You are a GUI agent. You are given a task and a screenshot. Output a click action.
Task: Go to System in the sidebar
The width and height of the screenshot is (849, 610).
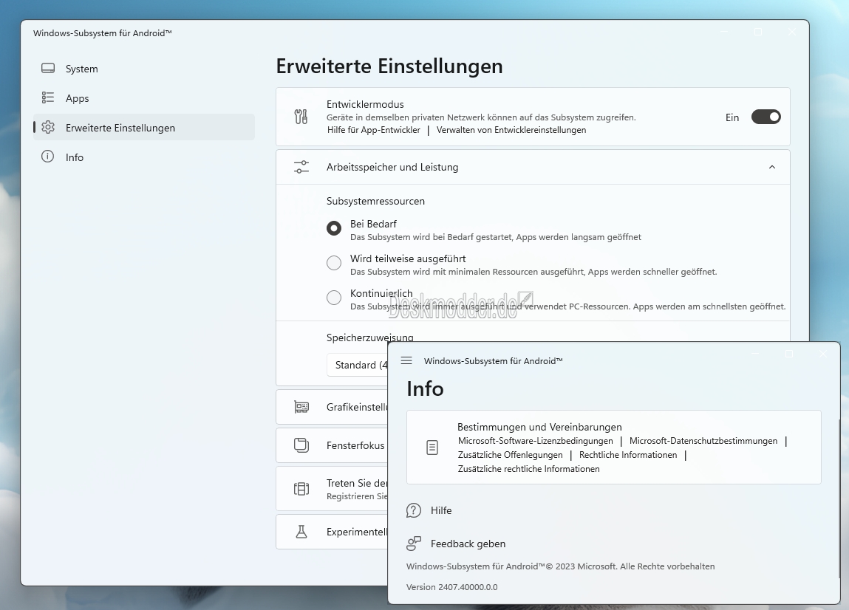(143, 68)
